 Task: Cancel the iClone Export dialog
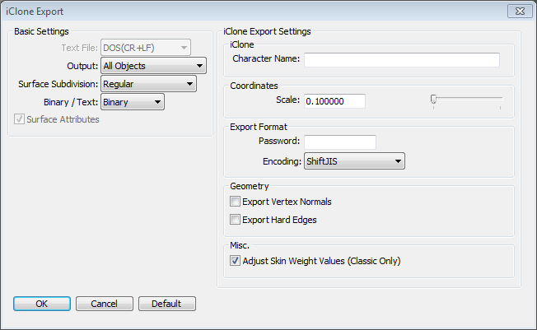pyautogui.click(x=105, y=304)
